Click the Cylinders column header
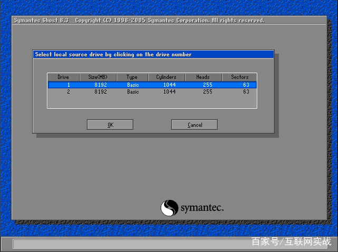Screen dimensions: 338x252 (167, 77)
